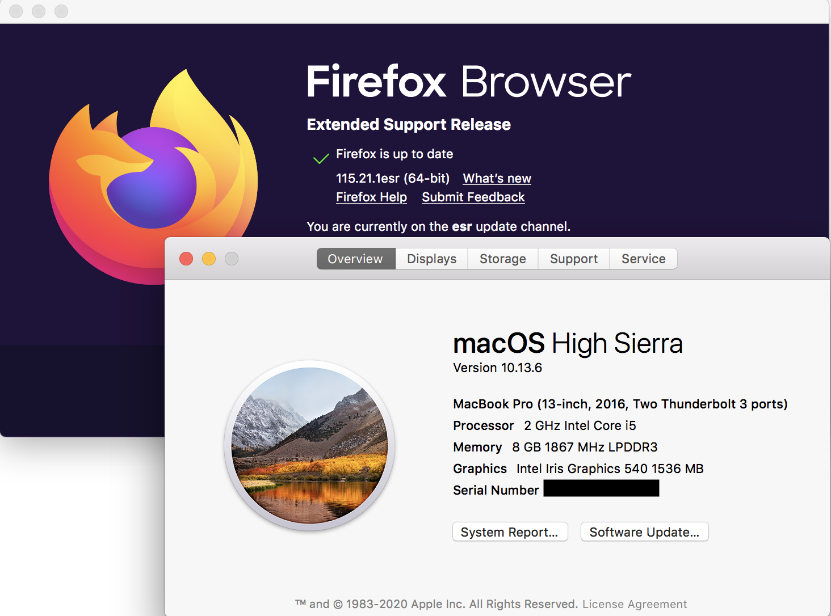The image size is (831, 616).
Task: Click 'Firefox is up to date' status text
Action: [394, 154]
